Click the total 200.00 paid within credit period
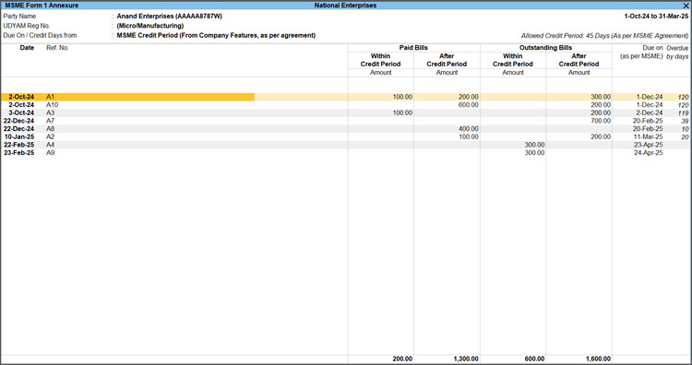The height and width of the screenshot is (365, 692). (x=402, y=359)
